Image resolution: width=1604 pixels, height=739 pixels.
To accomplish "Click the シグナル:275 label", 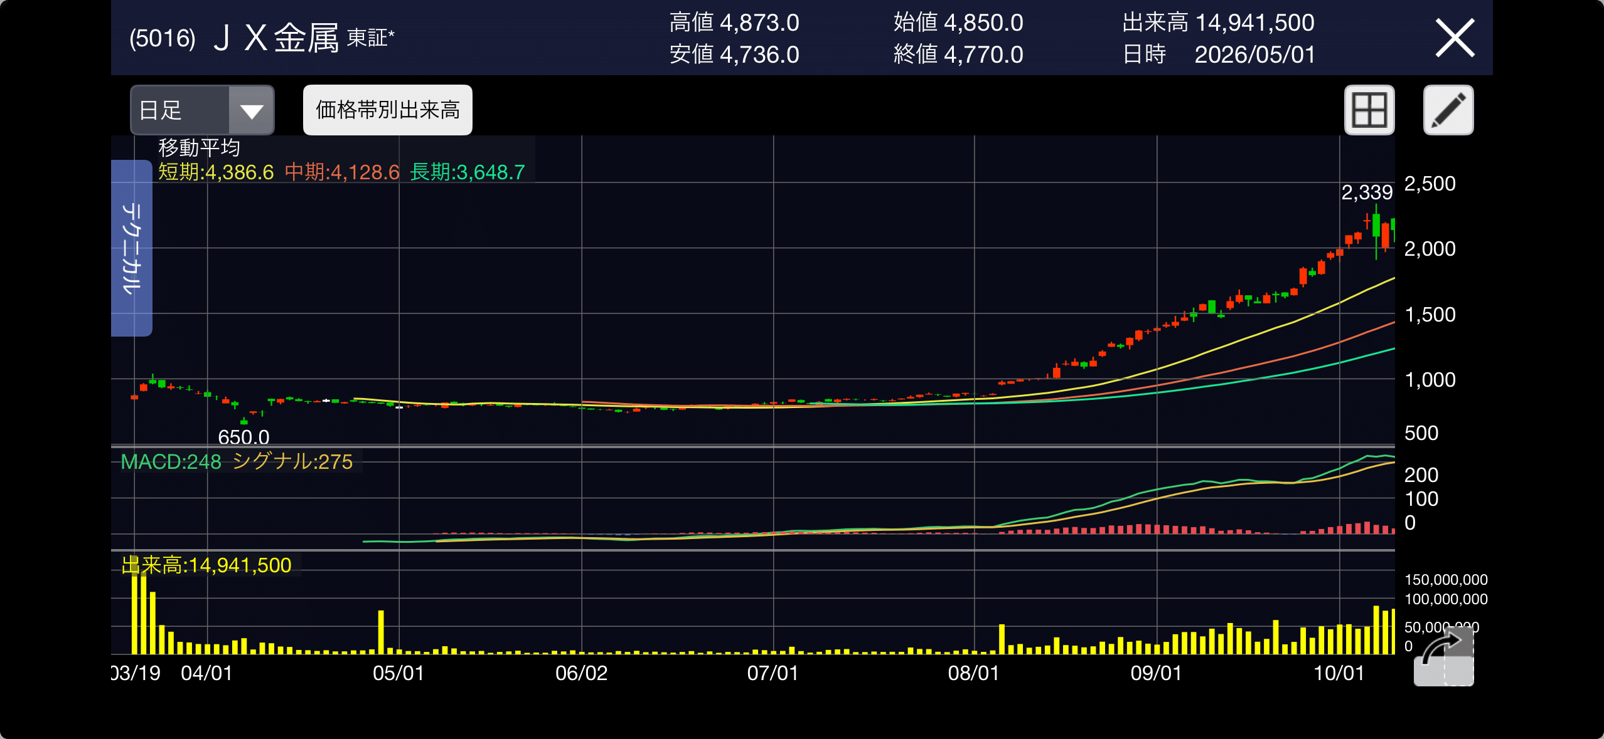I will [292, 462].
